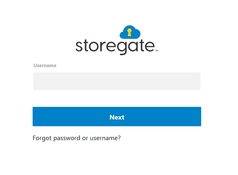Click the word 'Next' on the button
This screenshot has width=238, height=175.
117,117
